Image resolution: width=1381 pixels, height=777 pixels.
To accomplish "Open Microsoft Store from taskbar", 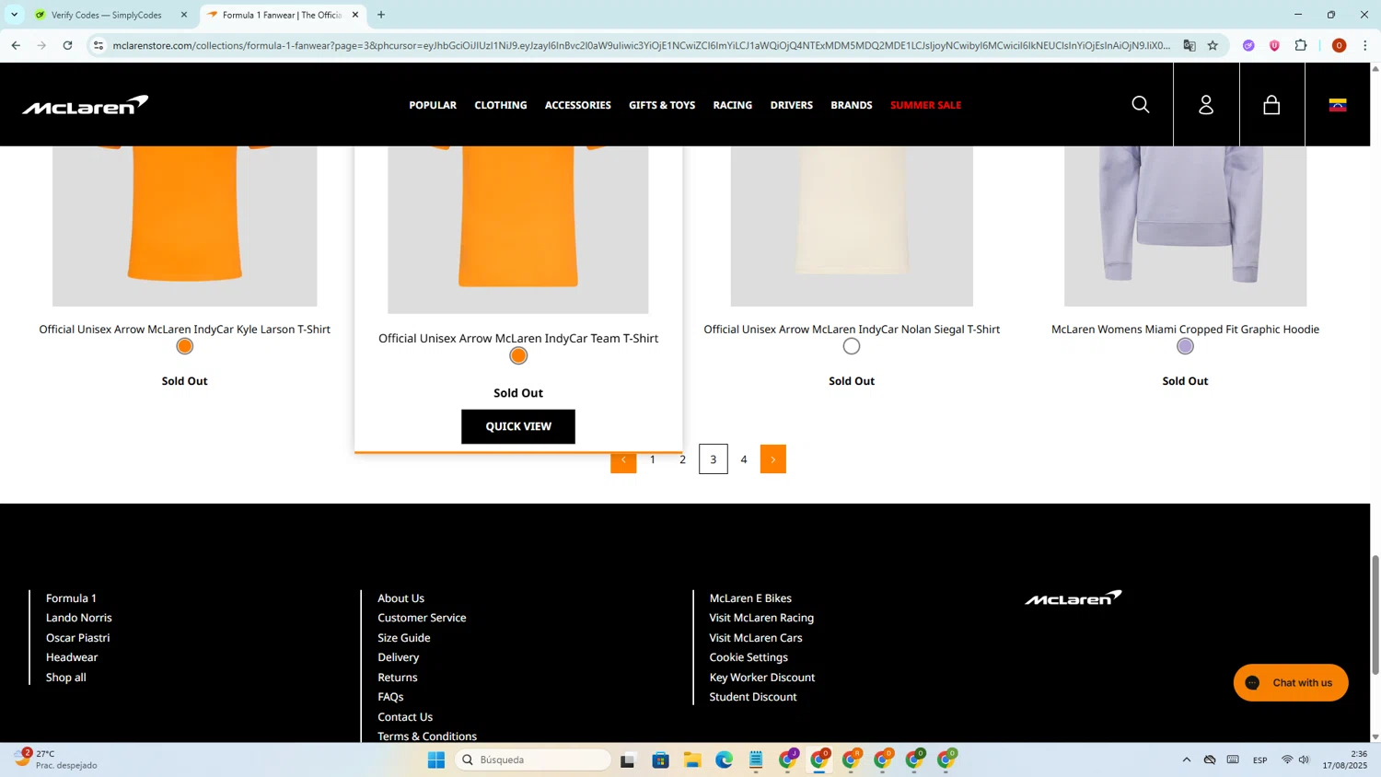I will (660, 760).
